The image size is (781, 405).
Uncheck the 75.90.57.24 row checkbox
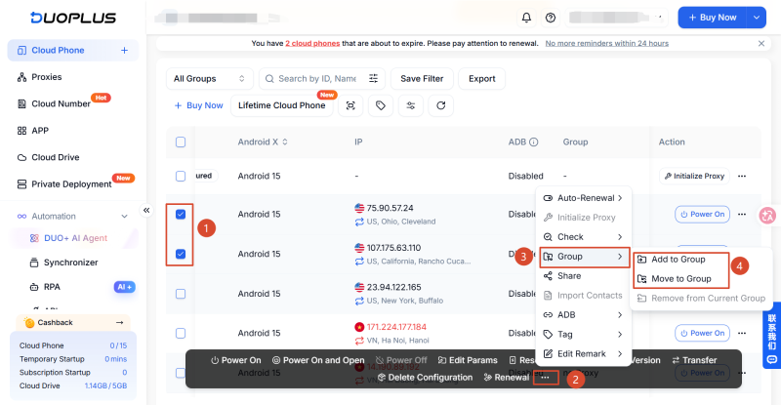[181, 214]
